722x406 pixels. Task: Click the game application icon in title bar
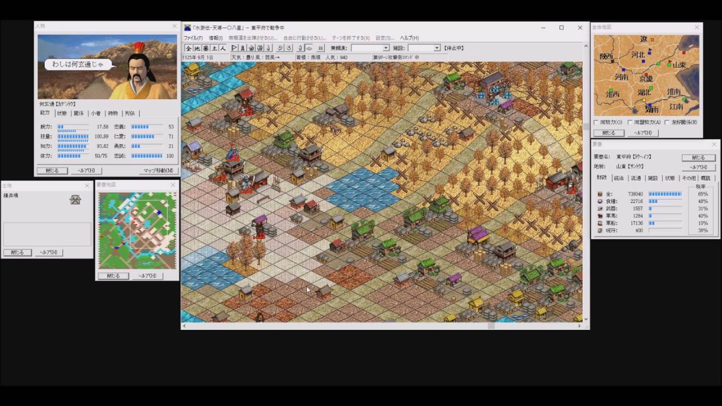click(x=187, y=28)
